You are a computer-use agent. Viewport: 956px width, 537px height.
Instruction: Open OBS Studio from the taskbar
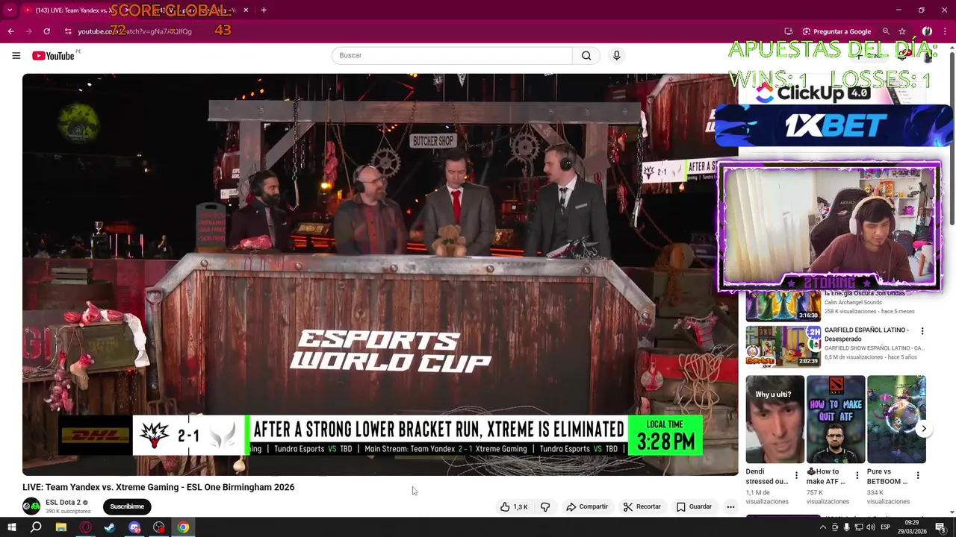tap(159, 527)
